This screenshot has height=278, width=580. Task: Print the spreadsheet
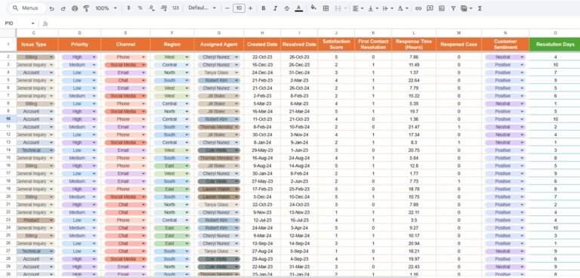(x=75, y=8)
